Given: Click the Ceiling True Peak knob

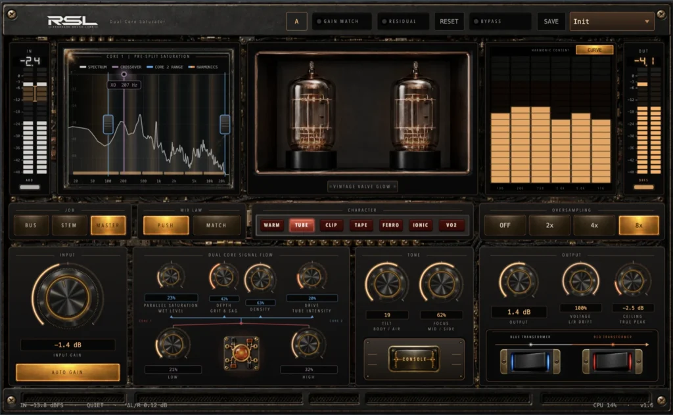Looking at the screenshot, I should pyautogui.click(x=632, y=282).
